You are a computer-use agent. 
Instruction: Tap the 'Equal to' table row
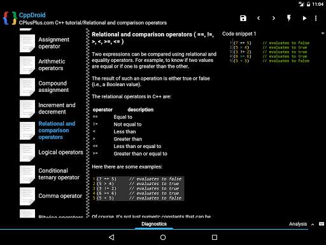[112, 117]
